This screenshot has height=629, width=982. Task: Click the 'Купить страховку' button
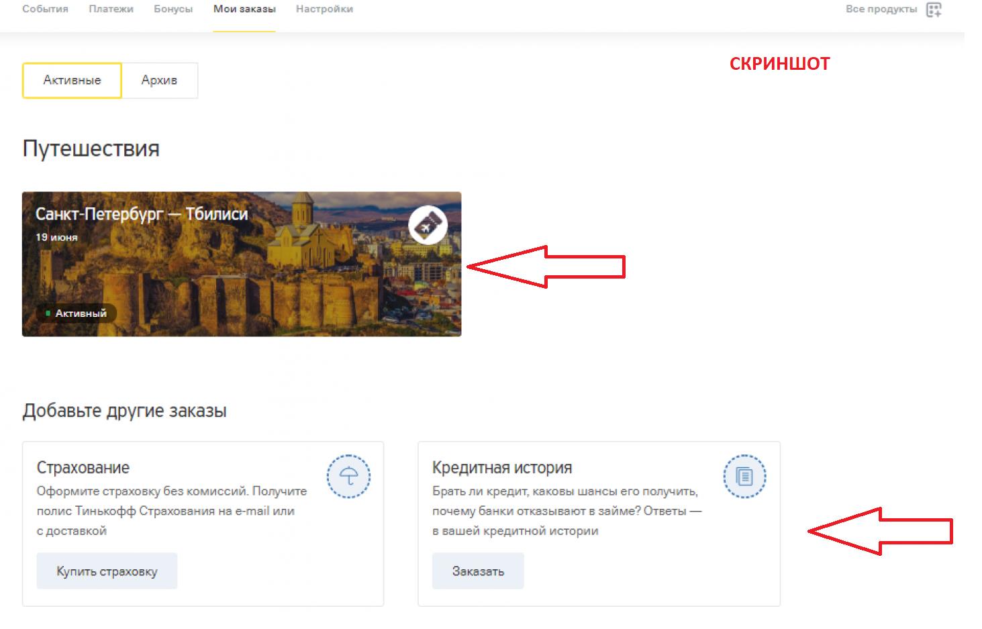[x=107, y=571]
